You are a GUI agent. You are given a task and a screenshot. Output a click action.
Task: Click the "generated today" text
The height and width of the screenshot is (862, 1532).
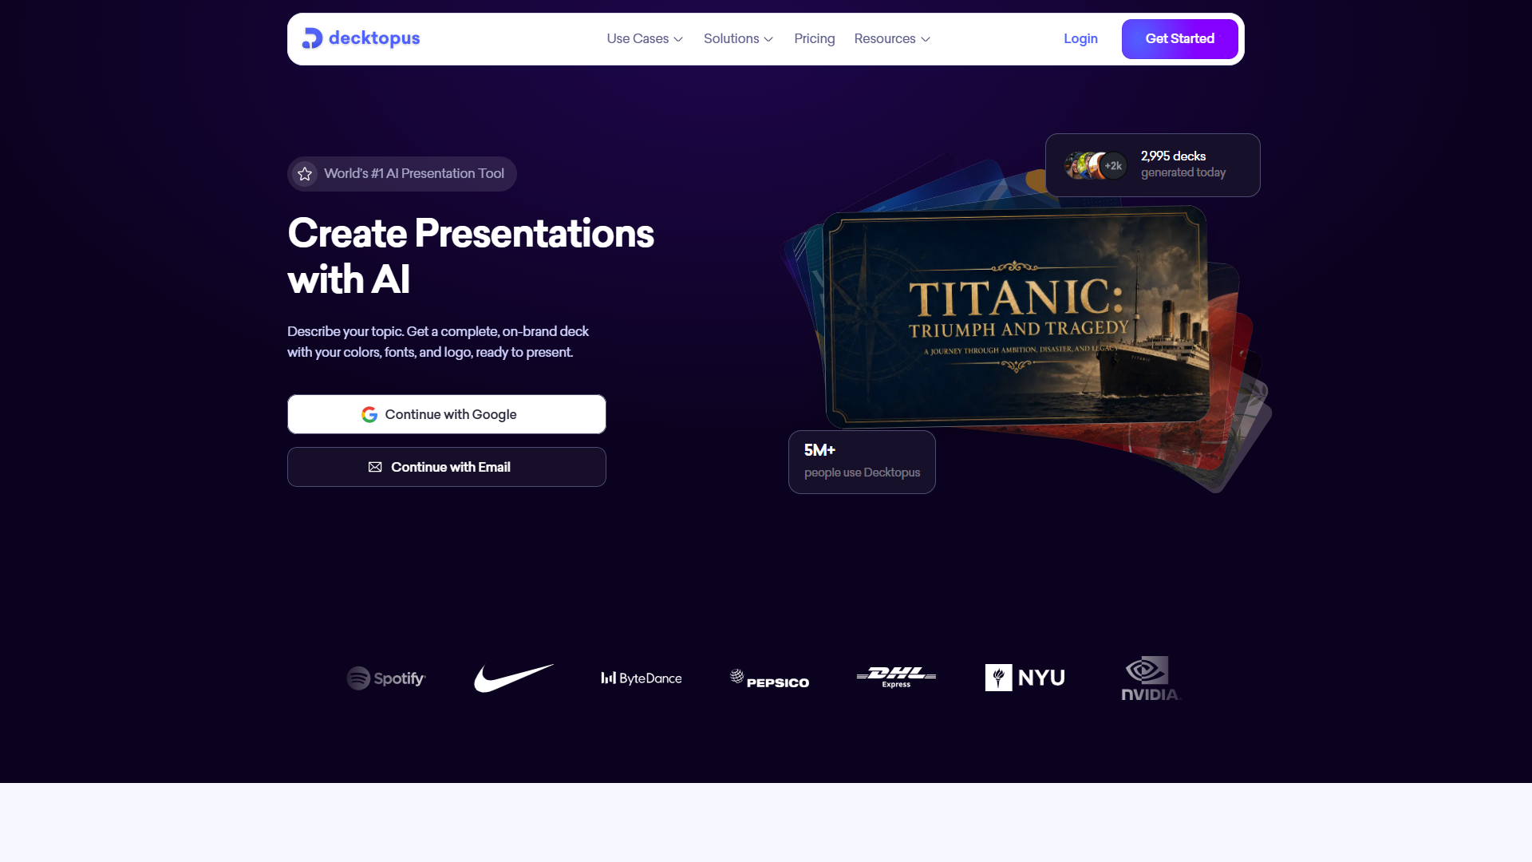1183,172
